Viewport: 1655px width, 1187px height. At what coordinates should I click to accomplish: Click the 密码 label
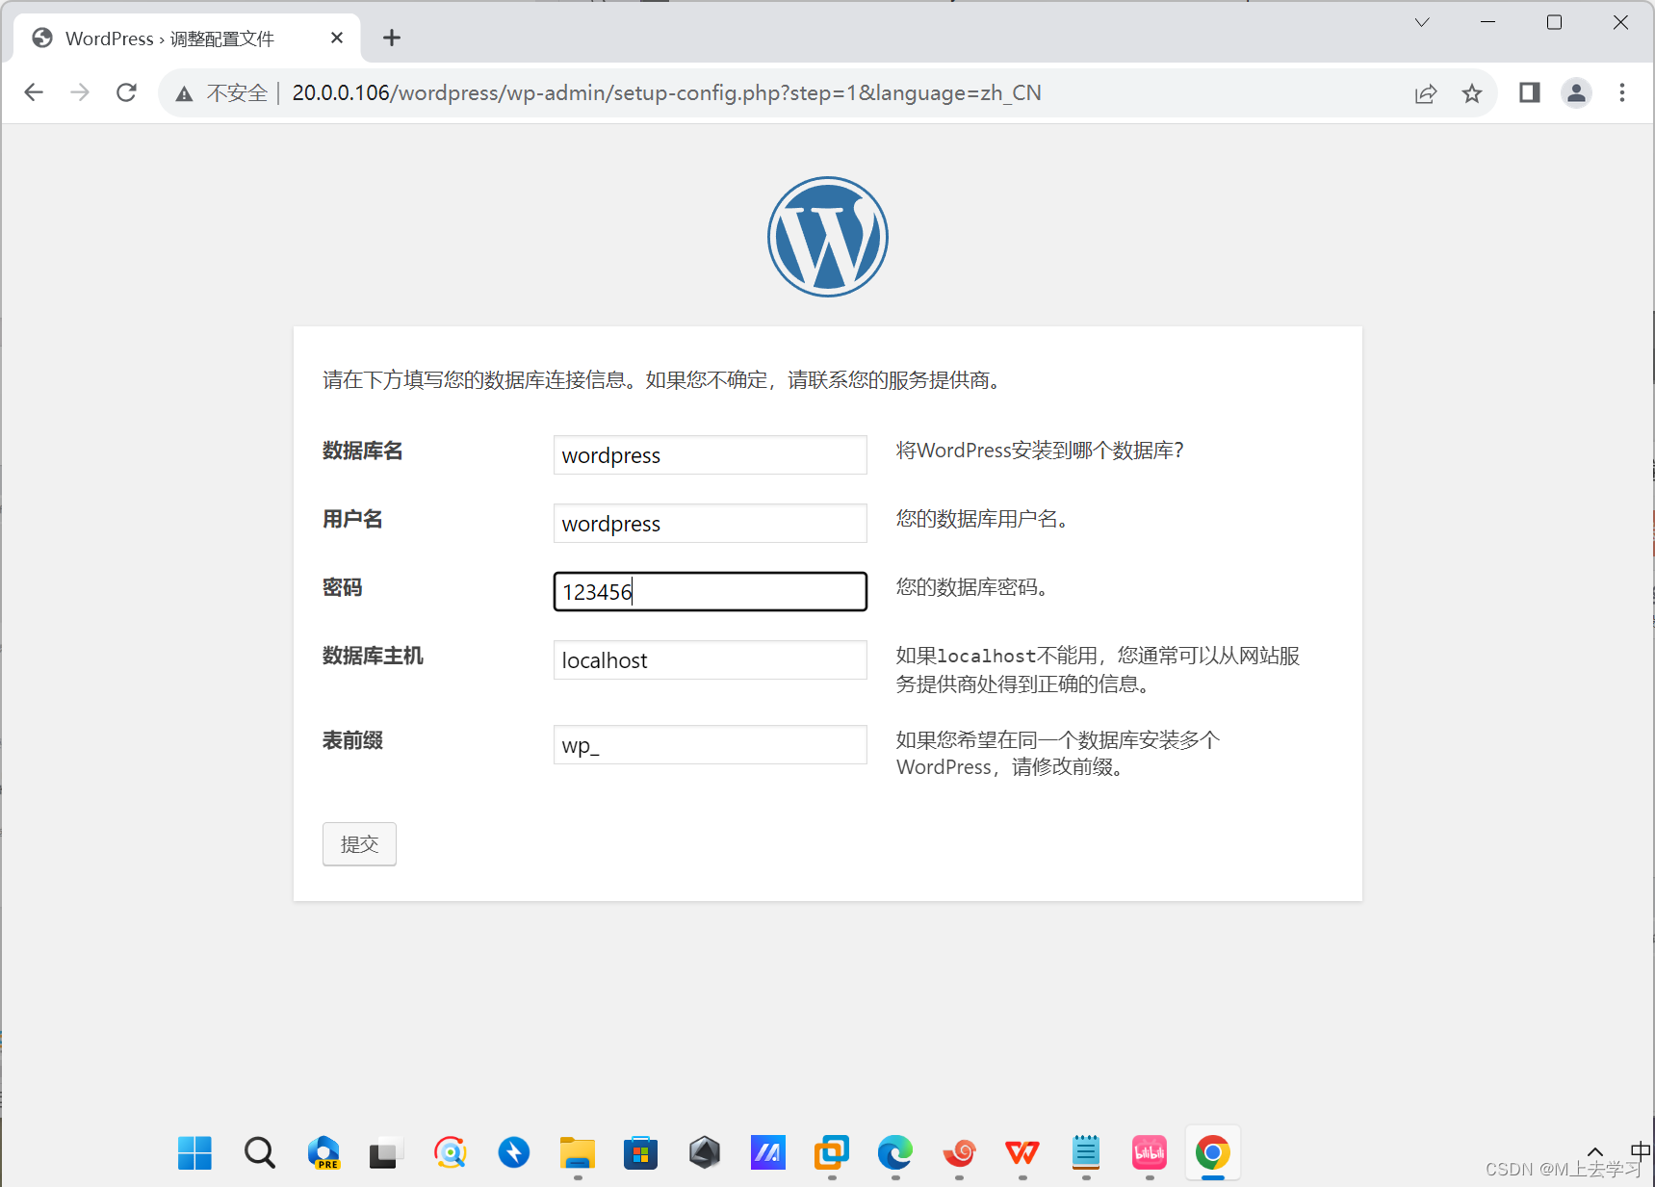(342, 587)
